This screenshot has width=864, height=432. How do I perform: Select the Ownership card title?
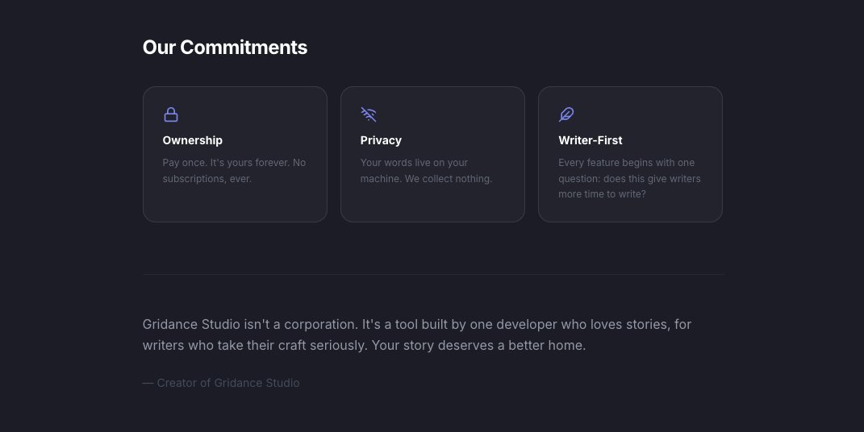192,140
